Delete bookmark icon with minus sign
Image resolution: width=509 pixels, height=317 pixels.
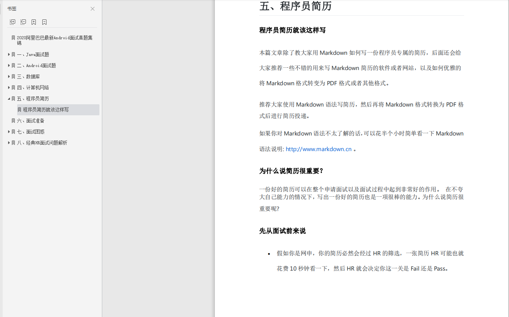[45, 22]
